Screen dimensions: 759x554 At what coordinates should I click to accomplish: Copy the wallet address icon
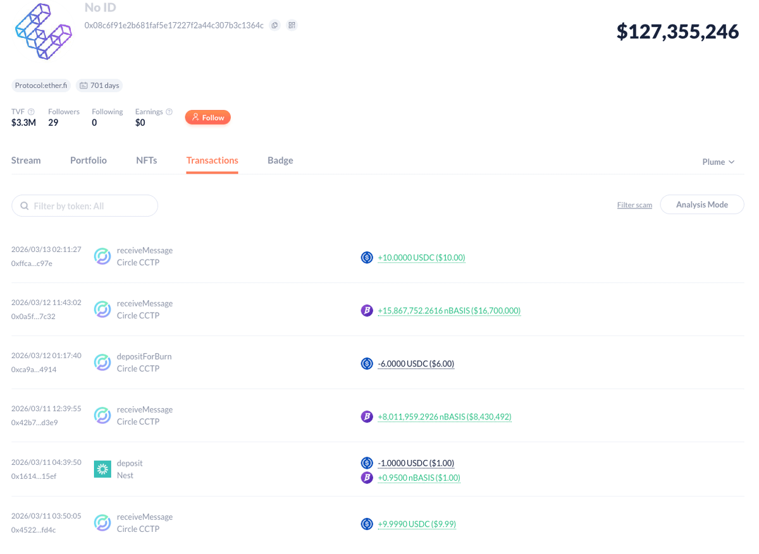click(275, 25)
